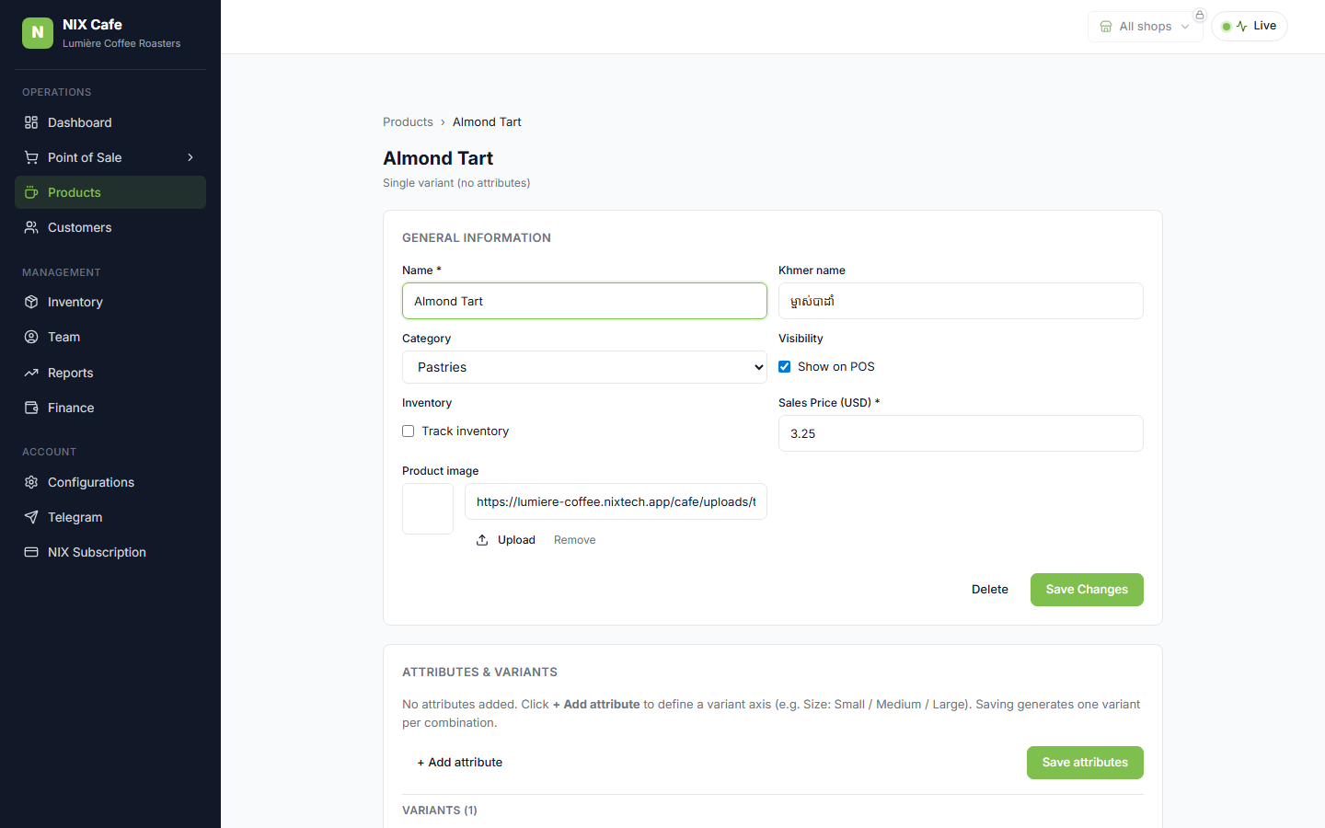Click the Team user-circle icon
This screenshot has height=828, width=1325.
(31, 337)
